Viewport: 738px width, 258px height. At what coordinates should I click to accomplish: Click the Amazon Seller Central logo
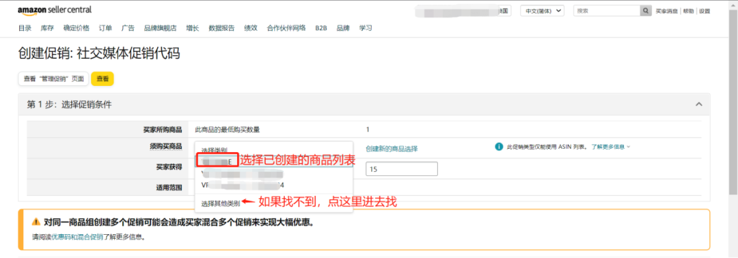(x=55, y=10)
